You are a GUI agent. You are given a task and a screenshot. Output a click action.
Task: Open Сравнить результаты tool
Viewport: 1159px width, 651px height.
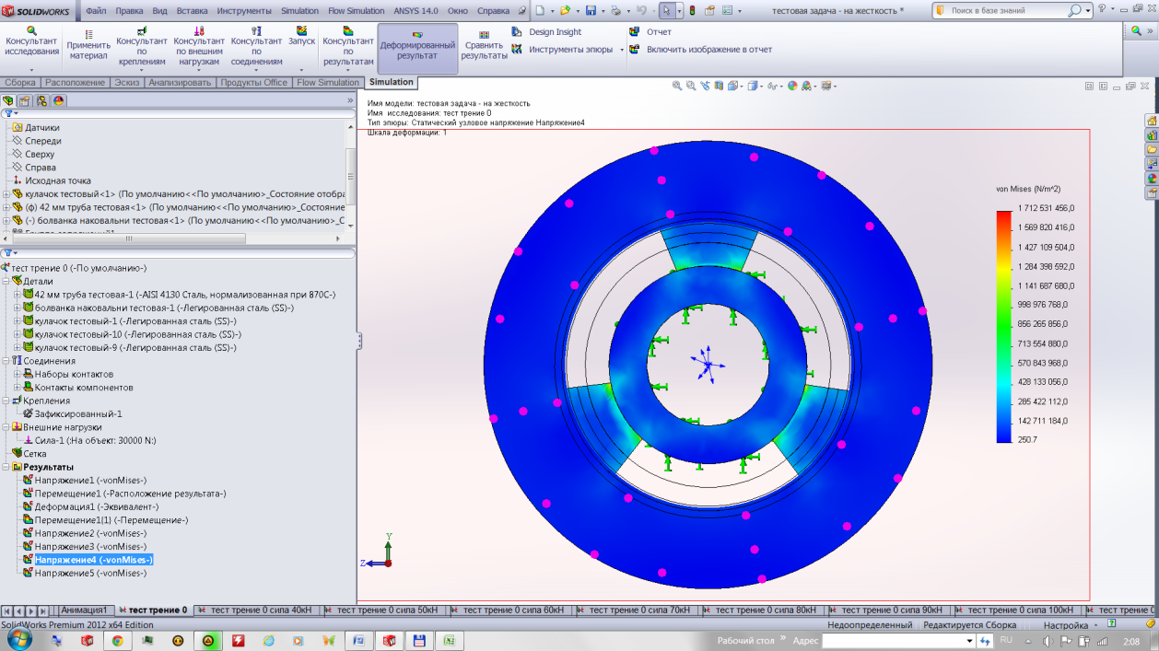tap(484, 45)
